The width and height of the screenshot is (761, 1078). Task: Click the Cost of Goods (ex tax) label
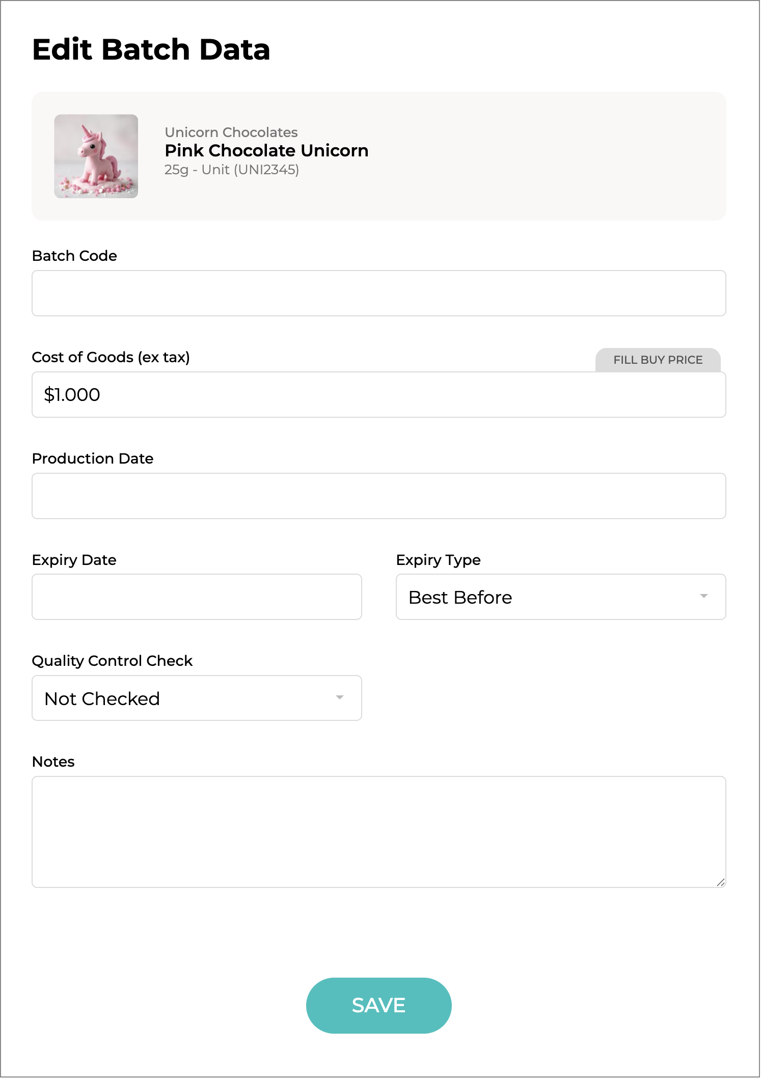pyautogui.click(x=111, y=357)
